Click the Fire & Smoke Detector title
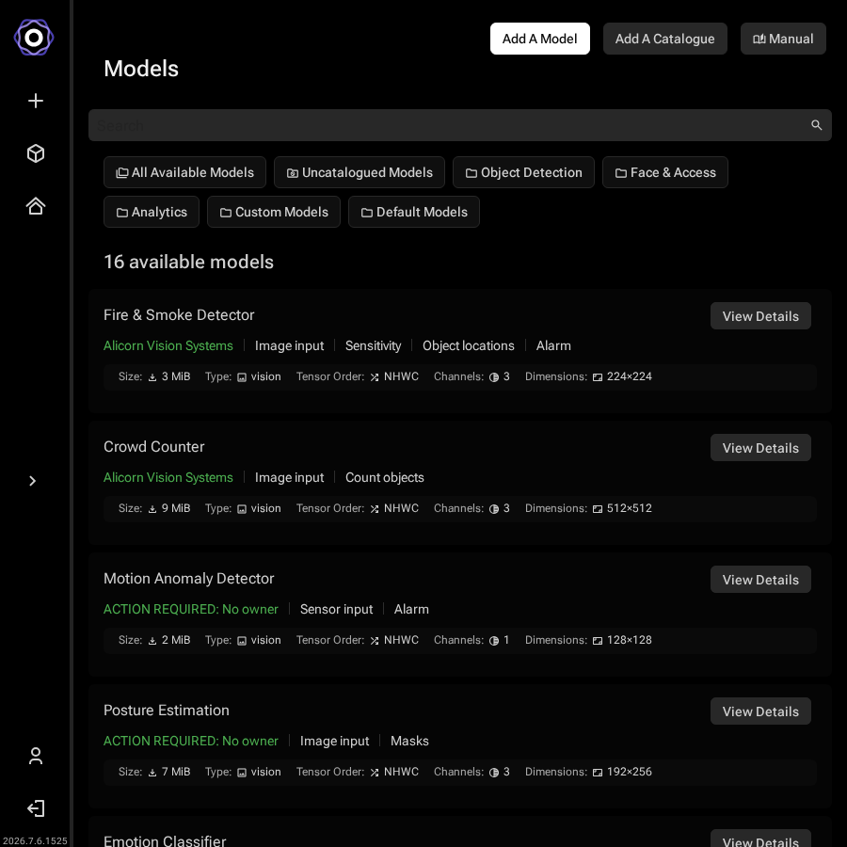 pyautogui.click(x=179, y=315)
